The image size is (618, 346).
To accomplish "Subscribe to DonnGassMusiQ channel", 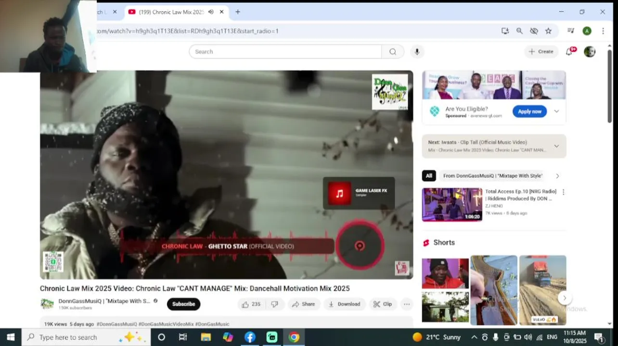I will (183, 304).
